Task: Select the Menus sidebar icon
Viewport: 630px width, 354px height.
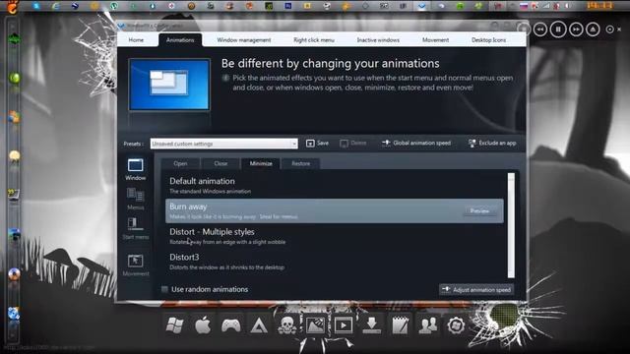Action: pyautogui.click(x=136, y=199)
